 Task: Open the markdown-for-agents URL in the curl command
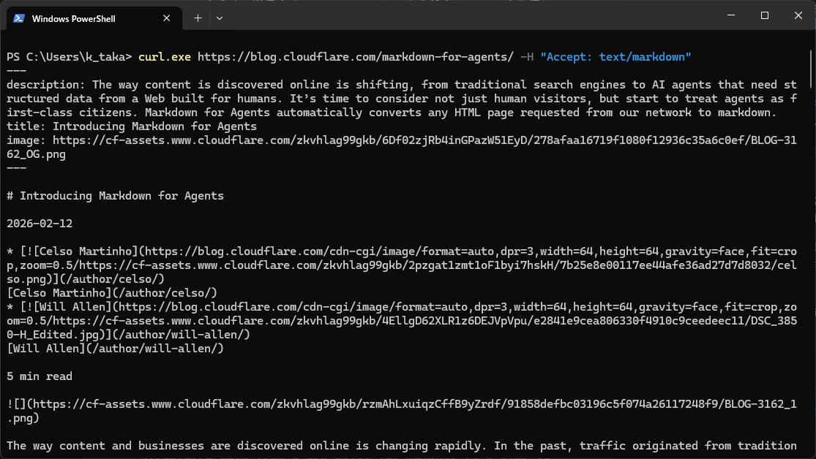[x=356, y=56]
